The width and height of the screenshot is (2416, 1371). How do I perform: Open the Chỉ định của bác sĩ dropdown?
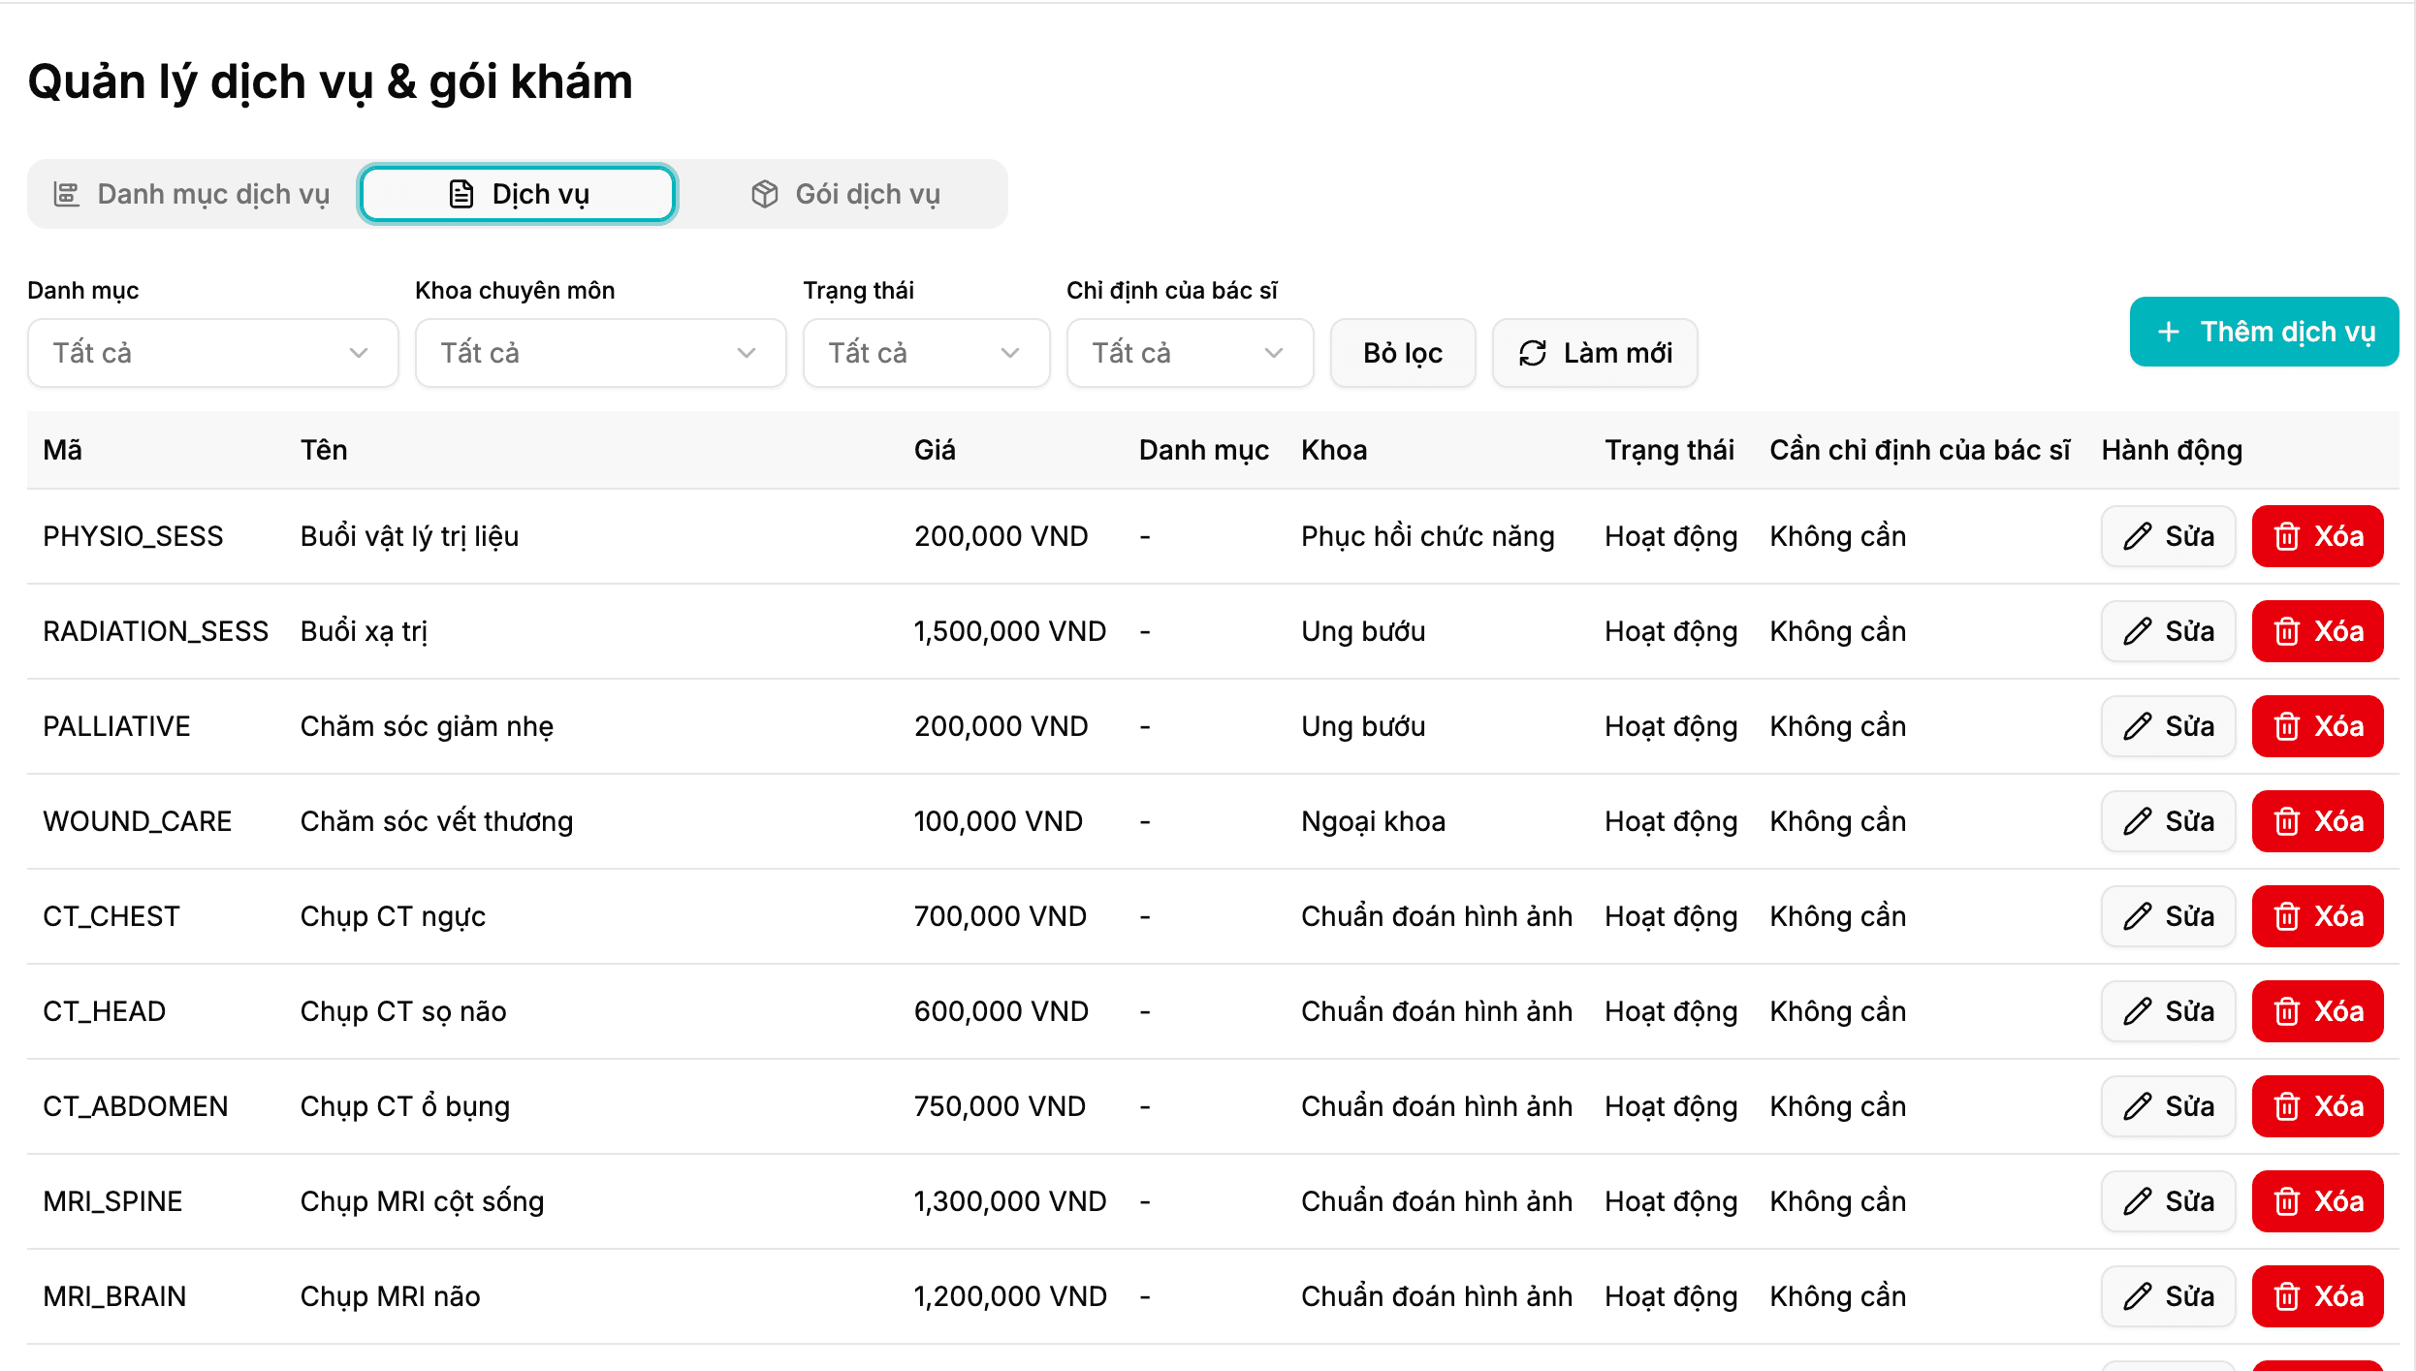pyautogui.click(x=1191, y=353)
